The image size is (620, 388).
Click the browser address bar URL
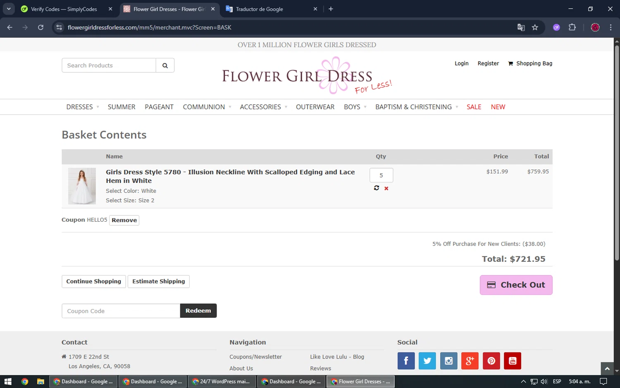click(x=149, y=27)
